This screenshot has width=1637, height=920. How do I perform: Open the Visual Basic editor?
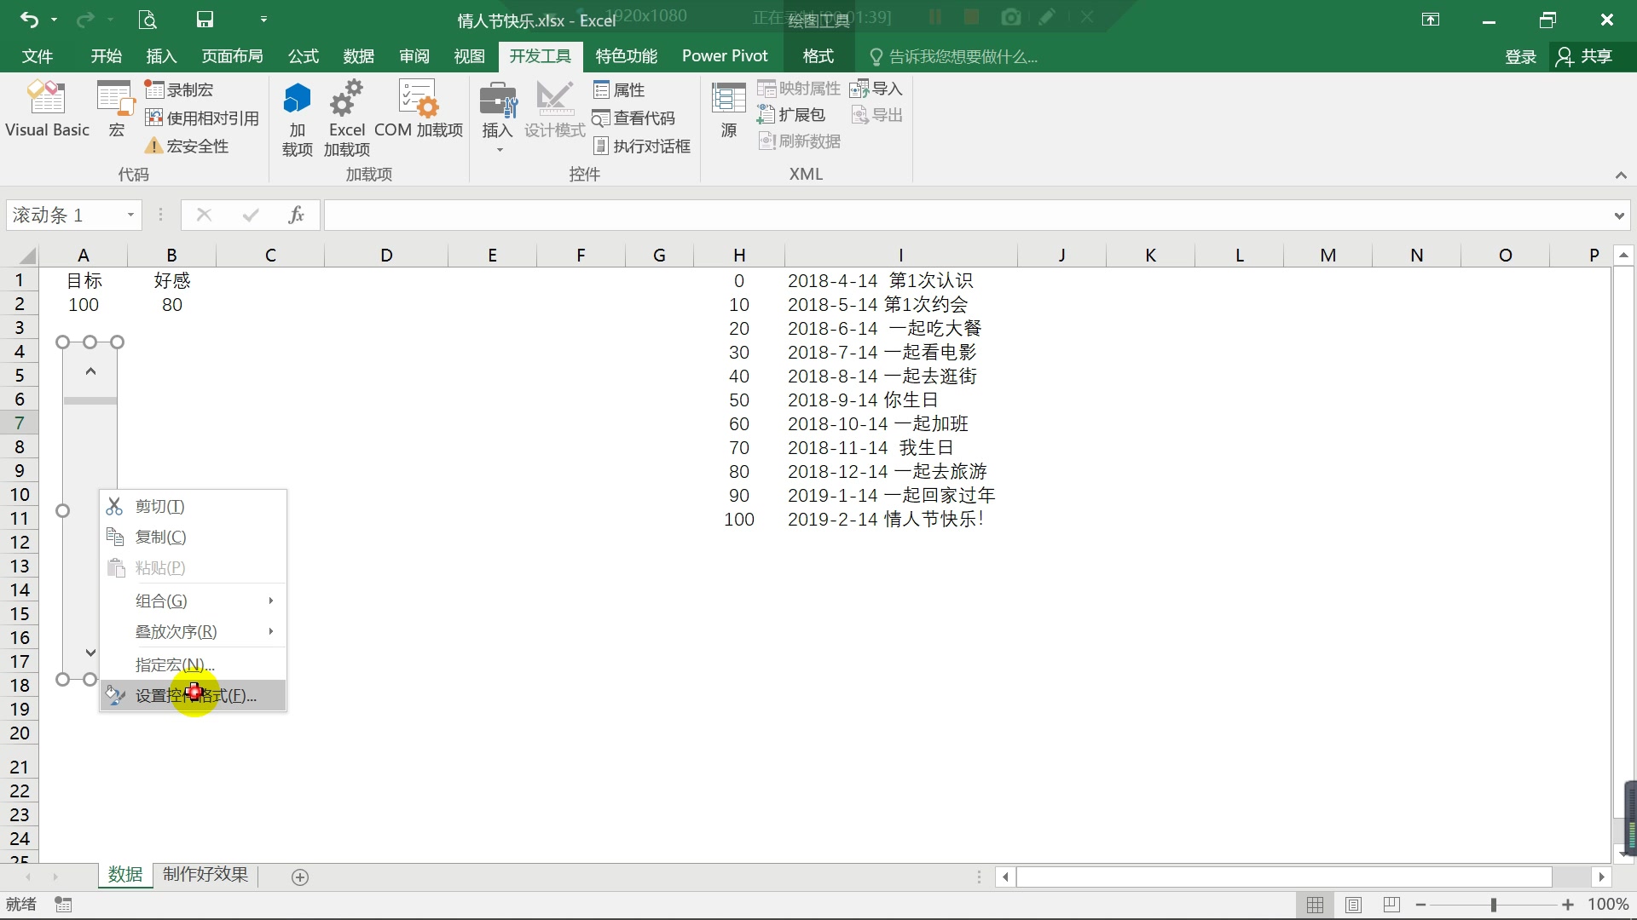(x=47, y=108)
